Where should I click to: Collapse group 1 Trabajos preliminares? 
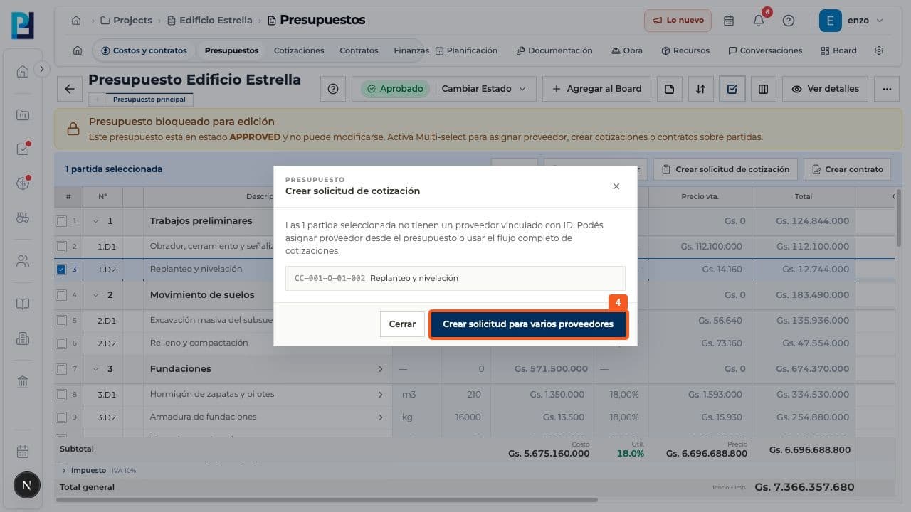(x=95, y=221)
